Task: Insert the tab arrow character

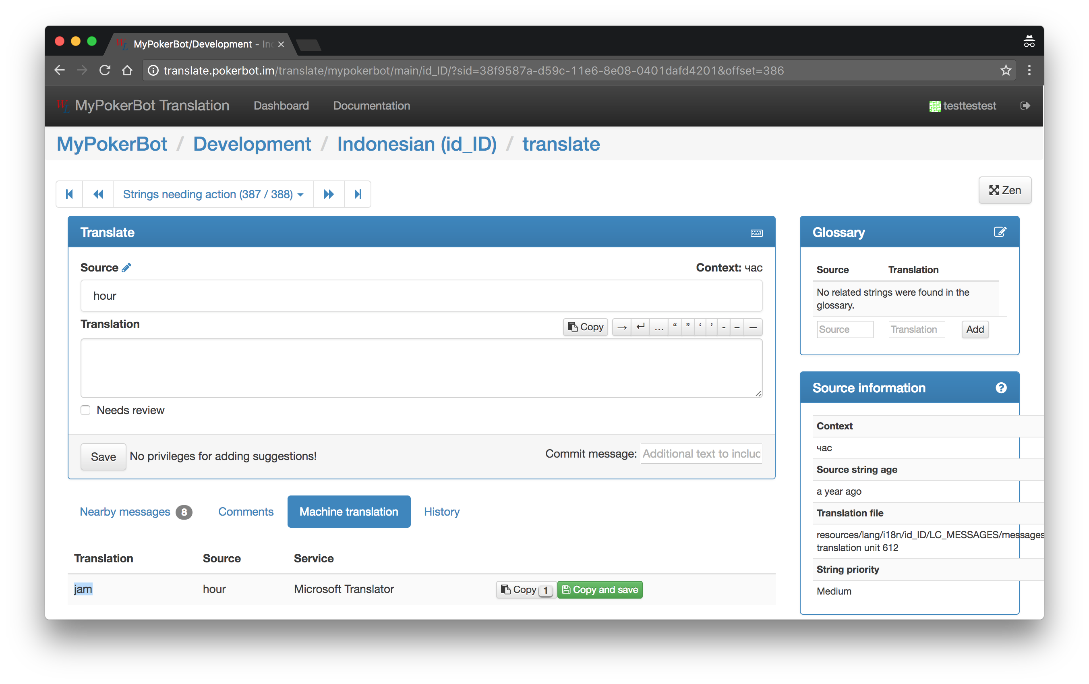Action: point(622,327)
